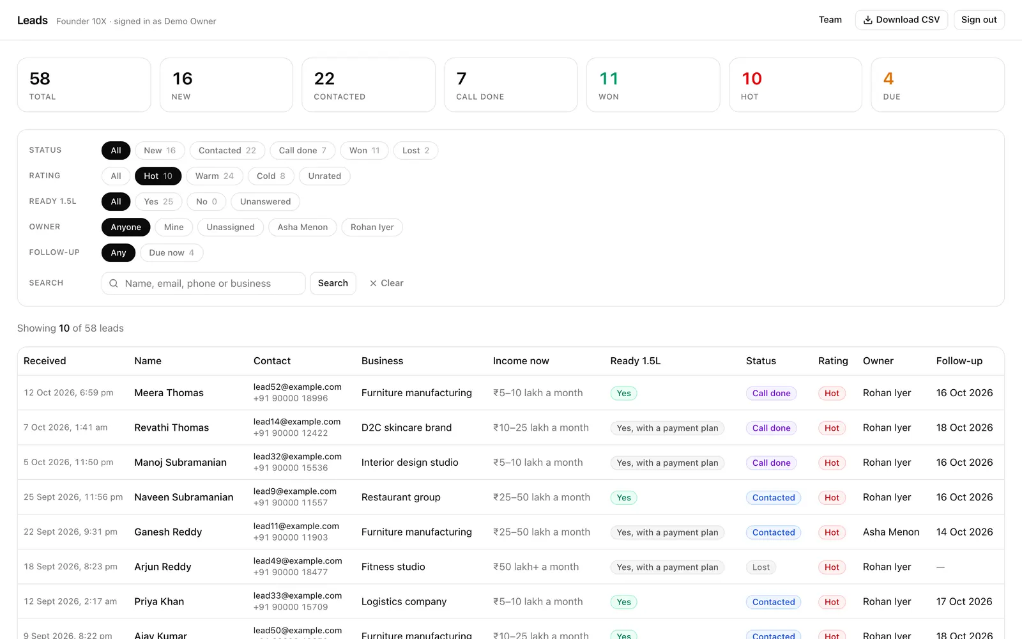1022x639 pixels.
Task: Click in the name, email, phone search field
Action: pos(203,283)
